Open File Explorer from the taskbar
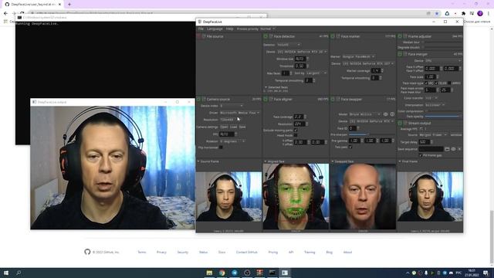Screen dimensions: 494x278 pyautogui.click(x=209, y=273)
